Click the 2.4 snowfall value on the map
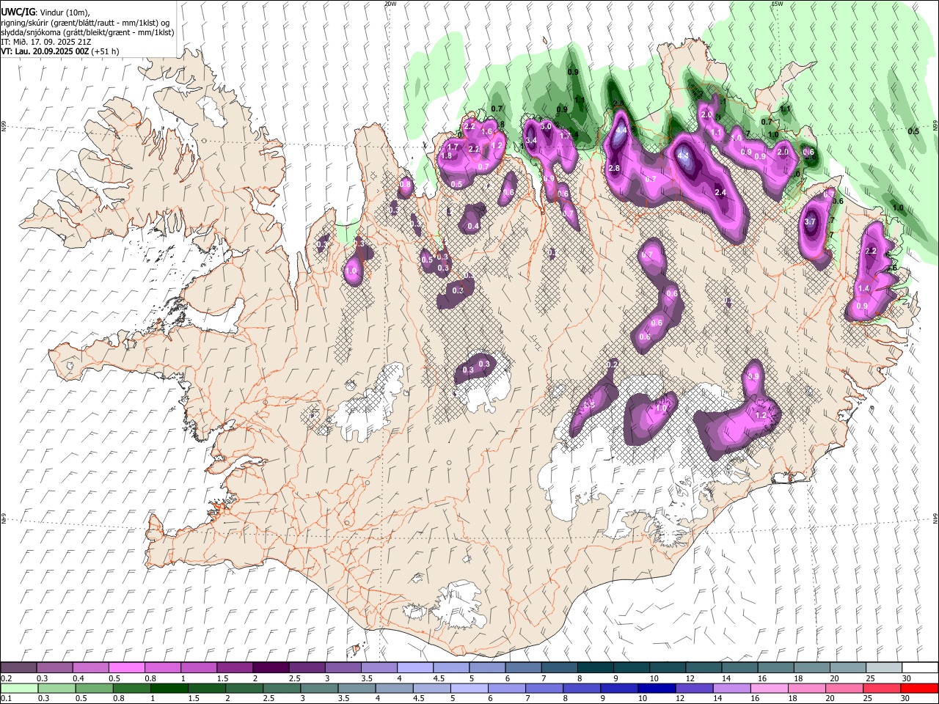This screenshot has width=939, height=704. 720,193
